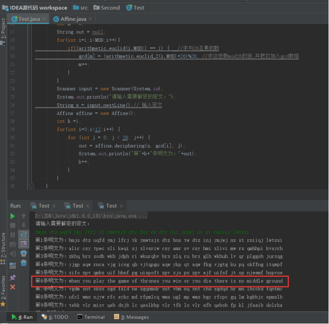Click the 'k++;' code line

pyautogui.click(x=84, y=162)
